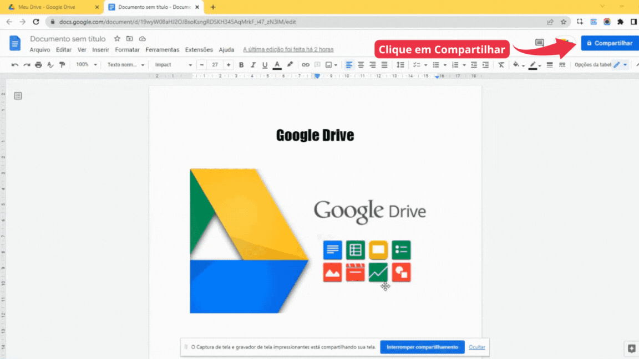Click the numbered list icon
This screenshot has height=359, width=639.
[x=455, y=65]
